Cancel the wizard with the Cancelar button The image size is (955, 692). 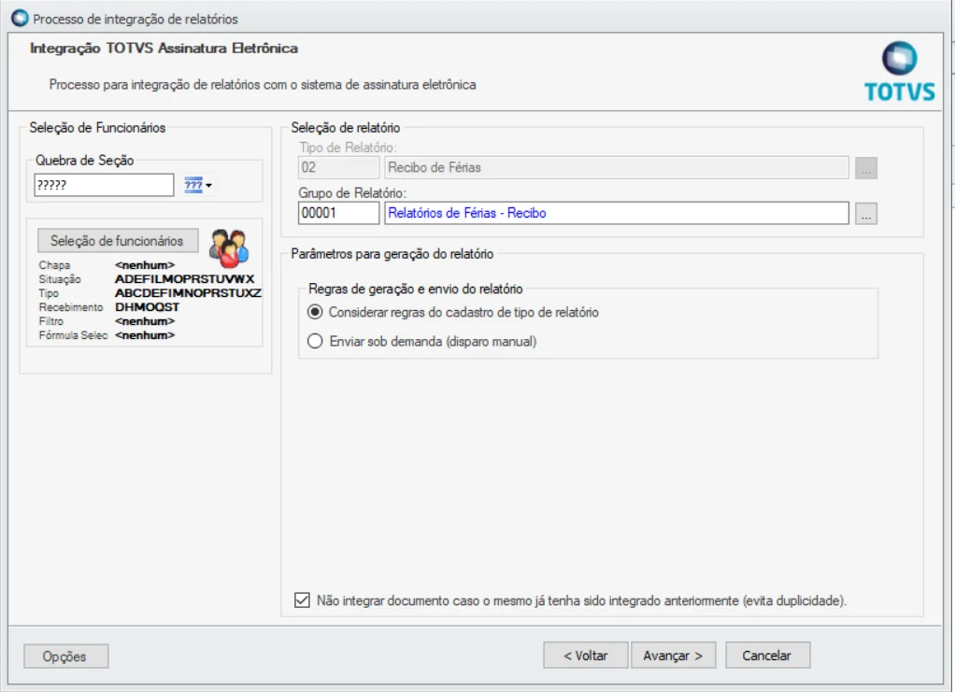(766, 656)
